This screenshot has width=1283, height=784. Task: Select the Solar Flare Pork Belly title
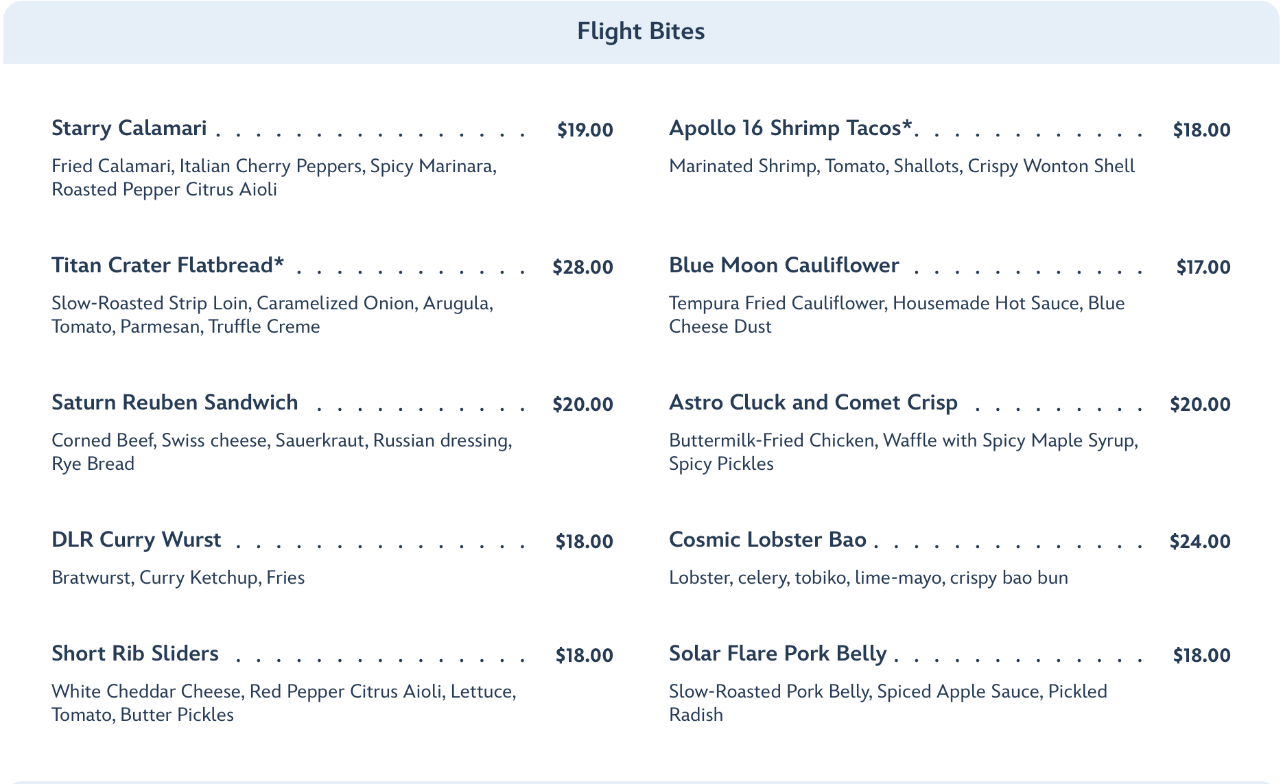pos(777,654)
